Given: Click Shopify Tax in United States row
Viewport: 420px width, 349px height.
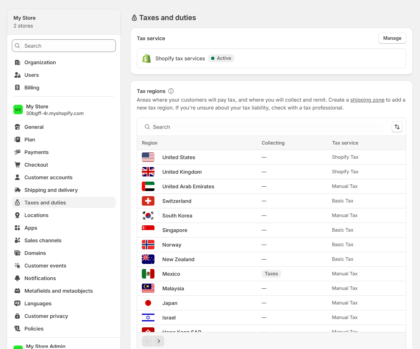Looking at the screenshot, I should tap(345, 157).
